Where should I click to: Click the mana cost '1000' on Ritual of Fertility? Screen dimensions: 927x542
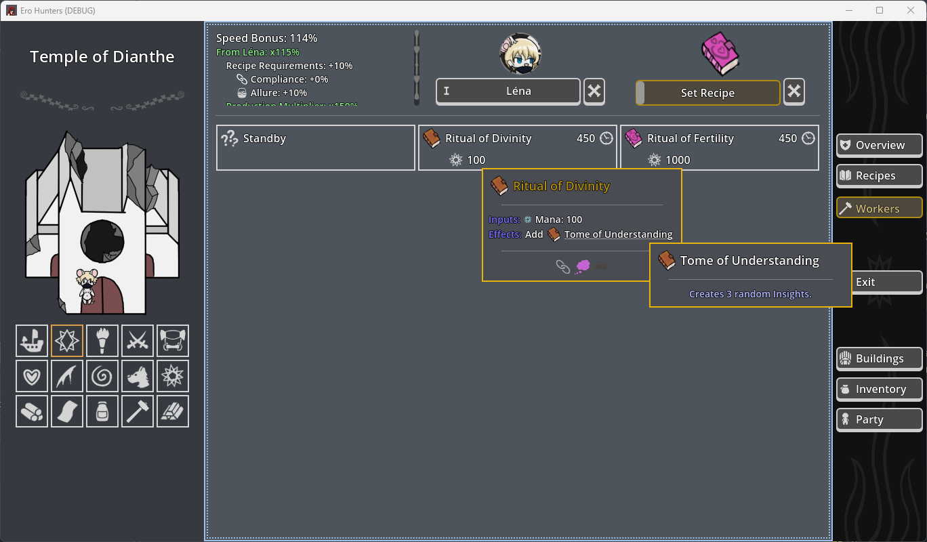point(678,160)
